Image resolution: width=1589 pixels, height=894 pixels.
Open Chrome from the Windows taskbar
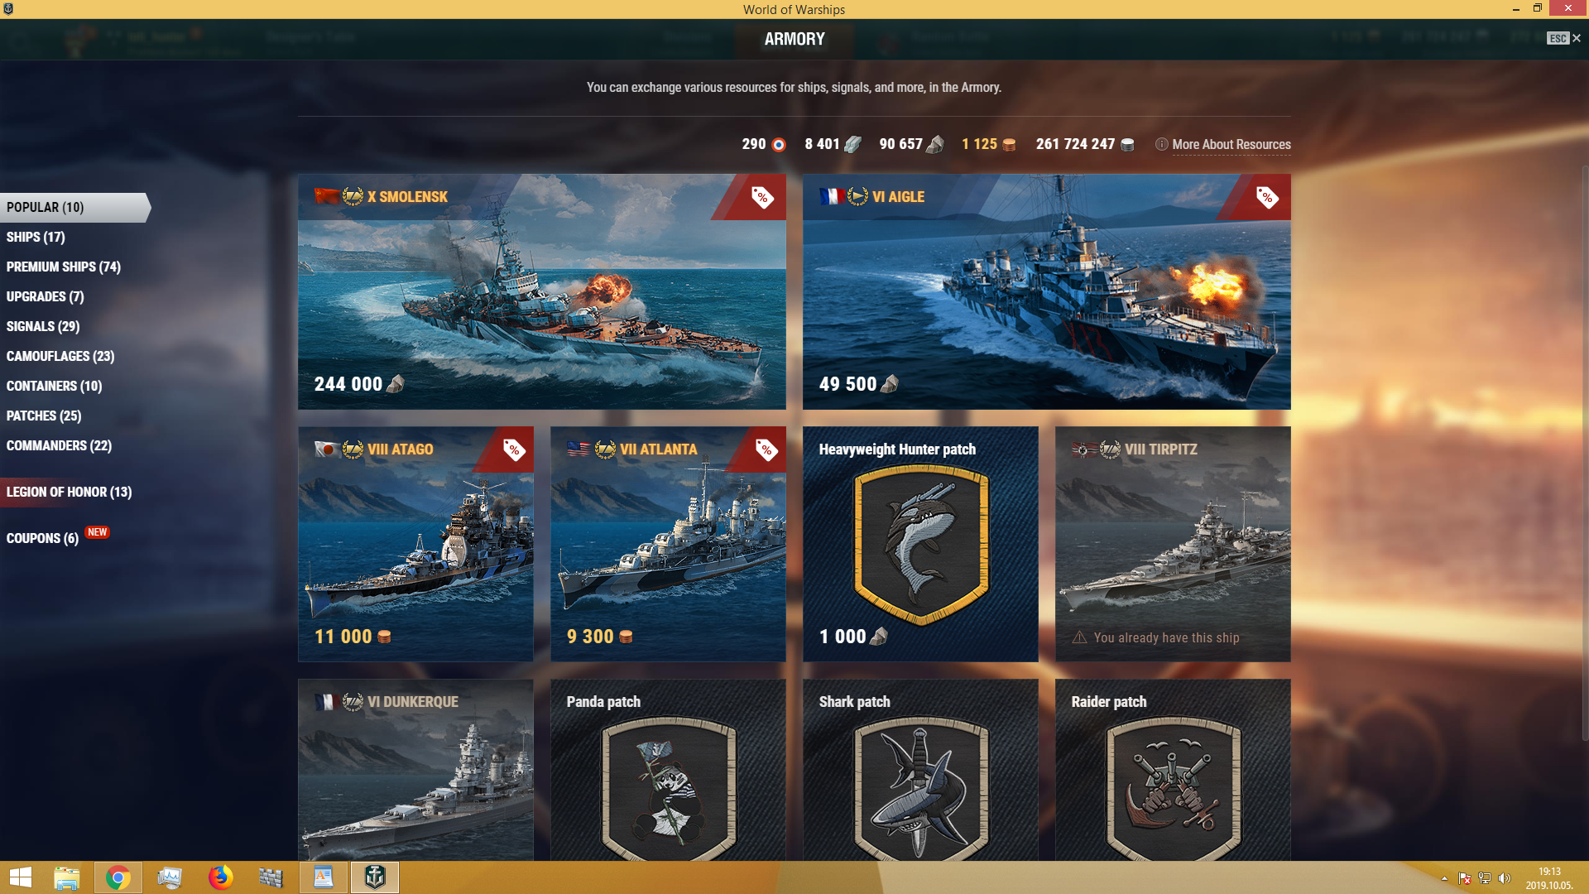118,877
